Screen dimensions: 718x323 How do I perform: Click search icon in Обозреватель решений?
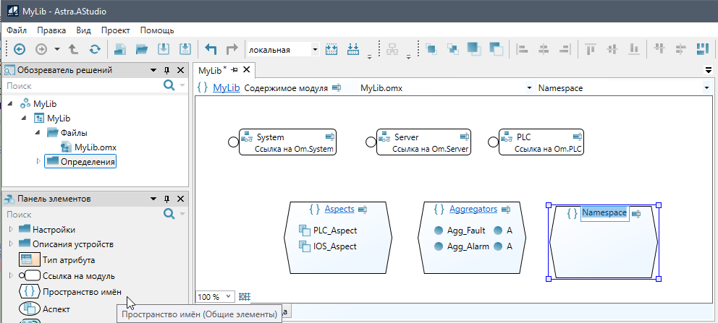[169, 85]
